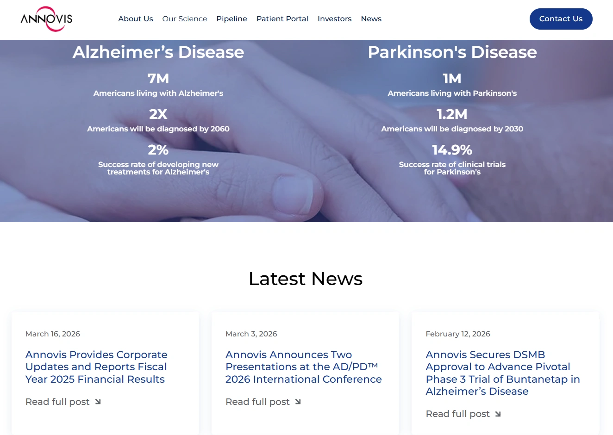Click the '14.9%' success rate figure
Viewport: 613px width, 435px height.
[452, 150]
